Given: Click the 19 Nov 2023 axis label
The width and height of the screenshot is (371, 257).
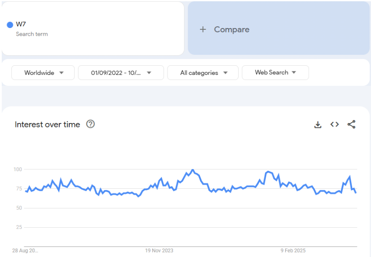Looking at the screenshot, I should click(x=159, y=250).
